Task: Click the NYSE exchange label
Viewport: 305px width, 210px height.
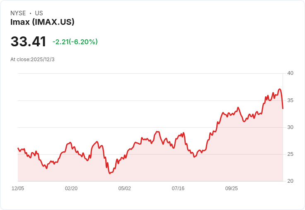Action: [x=18, y=13]
